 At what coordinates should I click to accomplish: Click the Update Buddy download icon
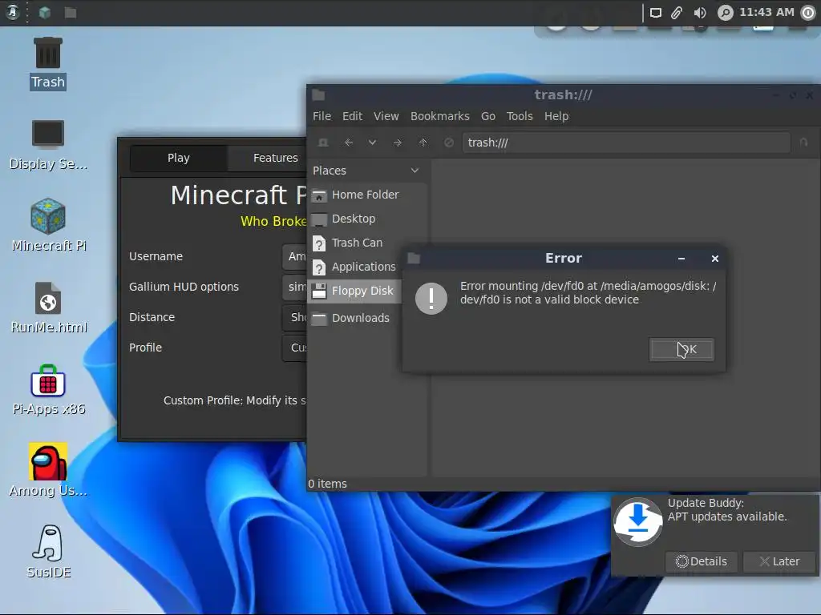point(637,522)
